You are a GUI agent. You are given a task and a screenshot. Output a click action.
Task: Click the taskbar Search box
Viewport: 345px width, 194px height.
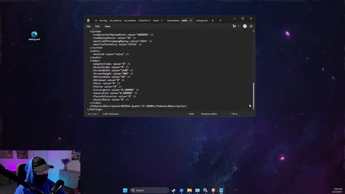click(149, 190)
